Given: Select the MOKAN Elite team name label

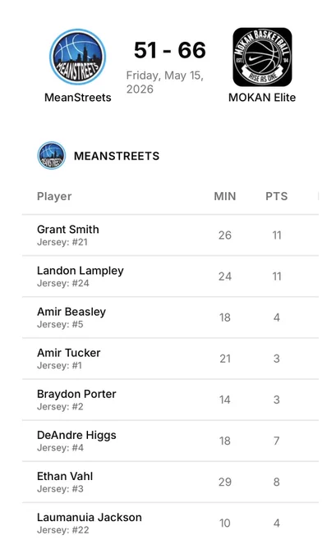Looking at the screenshot, I should coord(262,97).
